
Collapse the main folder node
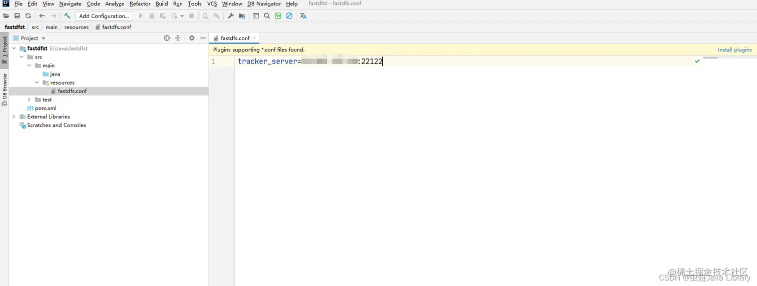point(30,65)
